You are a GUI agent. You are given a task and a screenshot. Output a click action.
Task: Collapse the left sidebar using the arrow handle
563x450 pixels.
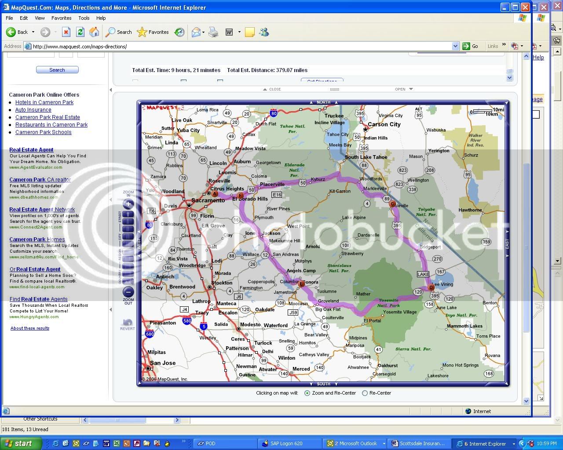click(110, 90)
